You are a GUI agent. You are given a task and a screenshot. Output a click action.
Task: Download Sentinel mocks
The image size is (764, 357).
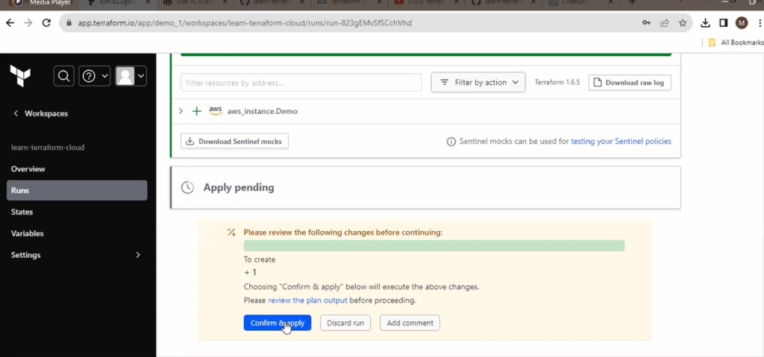(x=234, y=142)
